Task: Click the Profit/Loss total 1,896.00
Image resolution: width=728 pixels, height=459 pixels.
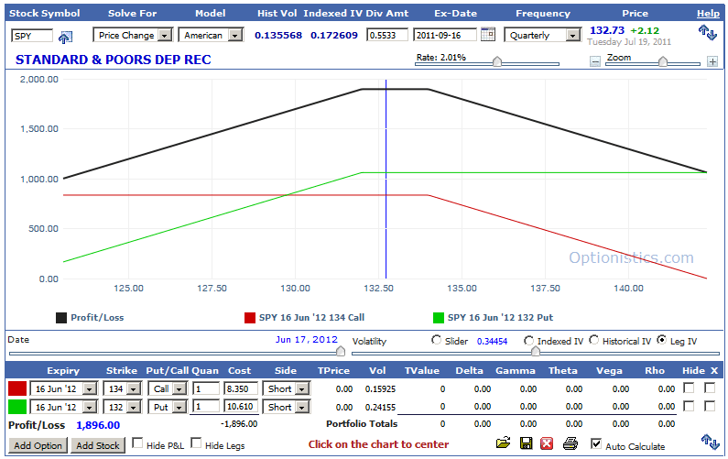Action: coord(98,425)
